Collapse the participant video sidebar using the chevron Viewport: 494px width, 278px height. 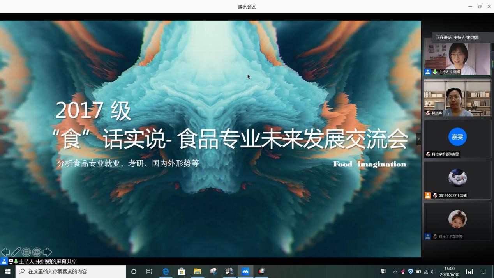coord(418,139)
